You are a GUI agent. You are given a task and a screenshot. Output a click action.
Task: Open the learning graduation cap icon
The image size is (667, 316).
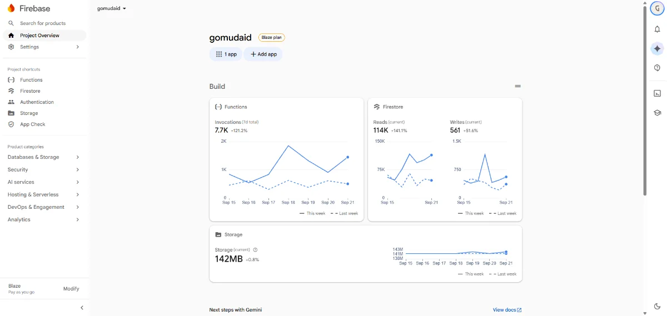[x=657, y=113]
